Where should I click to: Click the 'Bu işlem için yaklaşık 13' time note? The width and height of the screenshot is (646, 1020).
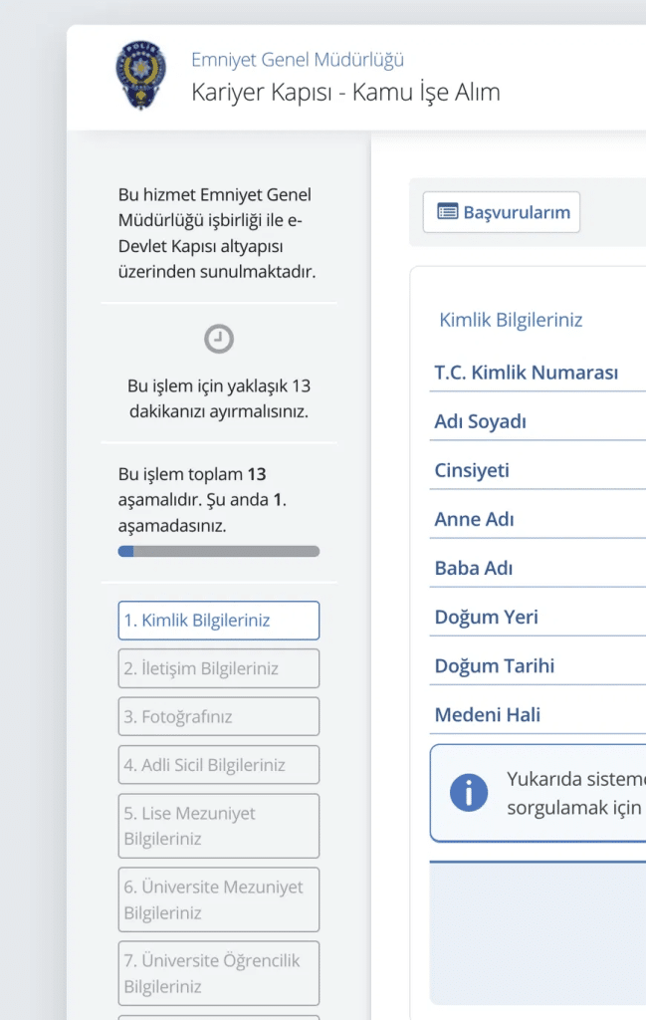tap(219, 398)
